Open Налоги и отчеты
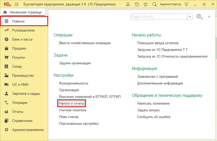The width and height of the screenshot is (217, 141). 71,103
